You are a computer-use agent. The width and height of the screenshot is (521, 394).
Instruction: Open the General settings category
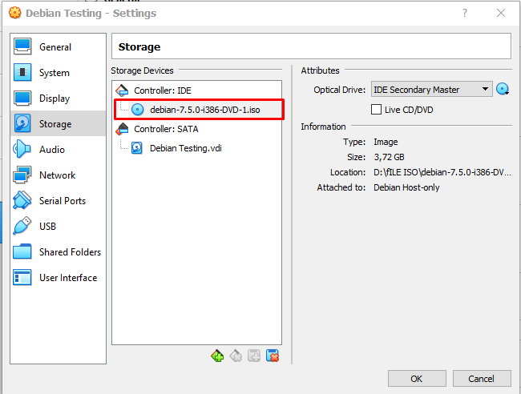[59, 46]
